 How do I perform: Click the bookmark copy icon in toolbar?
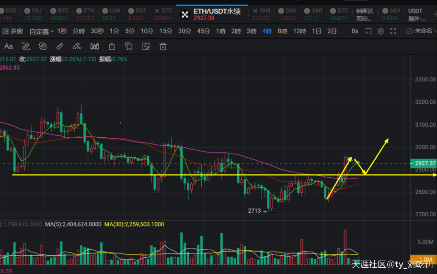[128, 46]
